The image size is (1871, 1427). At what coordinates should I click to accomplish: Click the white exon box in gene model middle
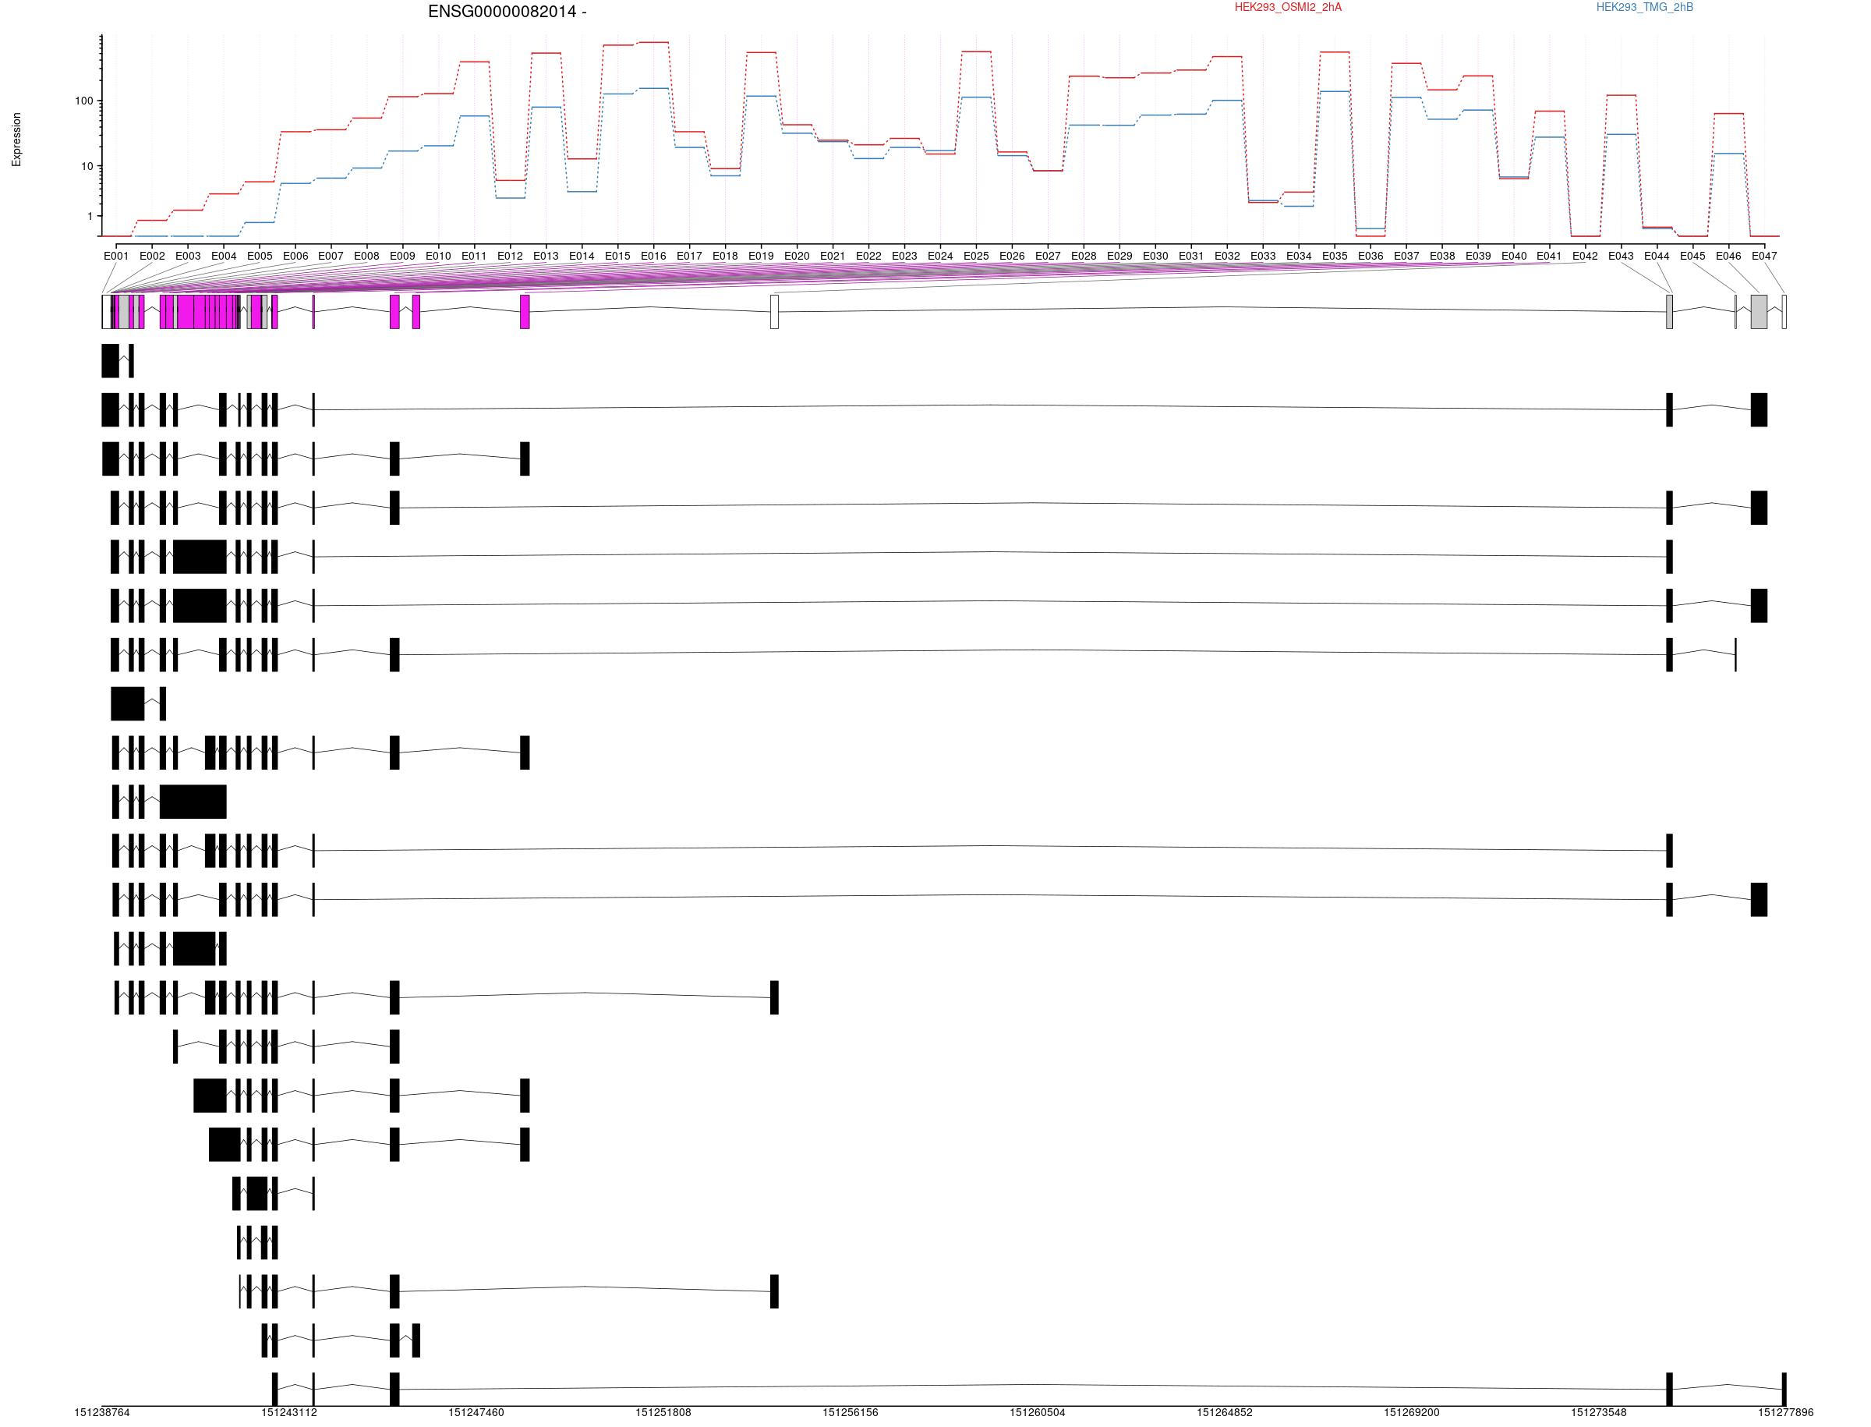click(773, 312)
